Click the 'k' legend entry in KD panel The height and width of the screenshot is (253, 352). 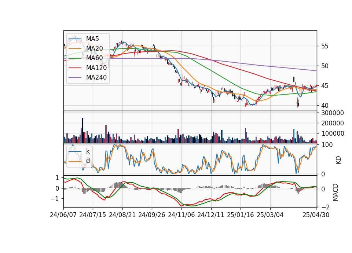[x=88, y=151]
